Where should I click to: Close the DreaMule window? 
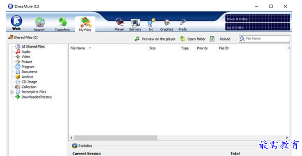point(285,6)
